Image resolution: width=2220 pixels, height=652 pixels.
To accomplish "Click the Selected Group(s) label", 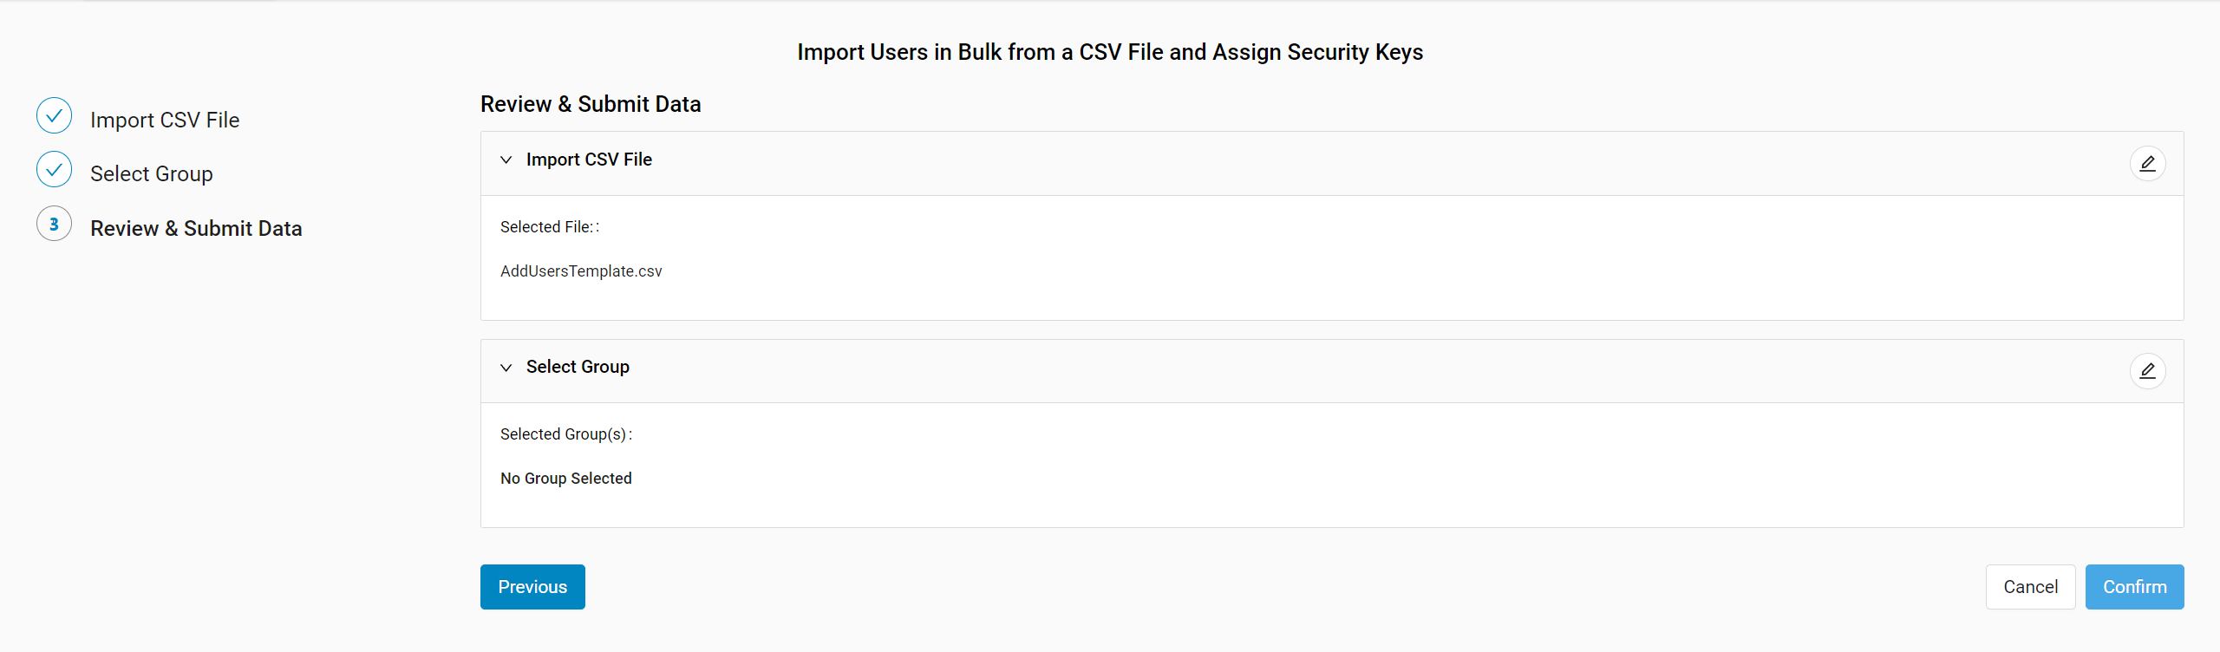I will tap(566, 434).
